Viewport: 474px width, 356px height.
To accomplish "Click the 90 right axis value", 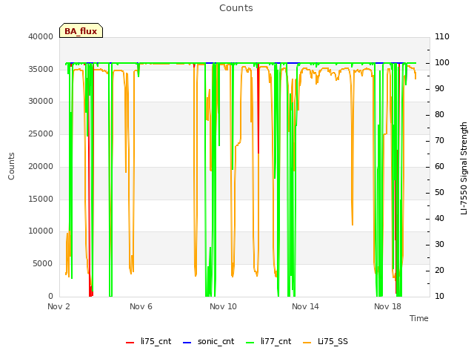I will pos(439,89).
